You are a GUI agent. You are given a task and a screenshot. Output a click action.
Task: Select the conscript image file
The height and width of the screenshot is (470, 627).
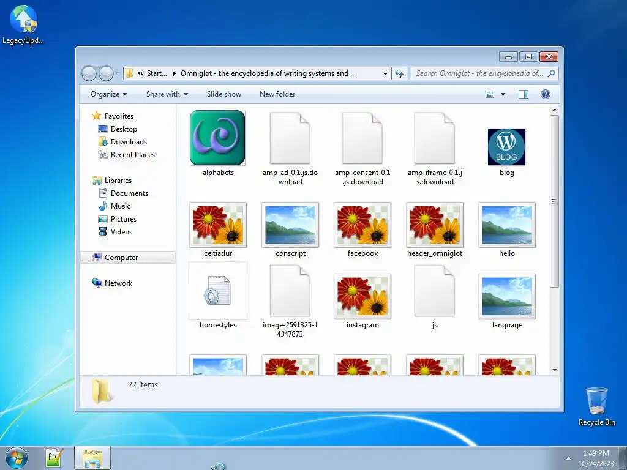pos(290,225)
